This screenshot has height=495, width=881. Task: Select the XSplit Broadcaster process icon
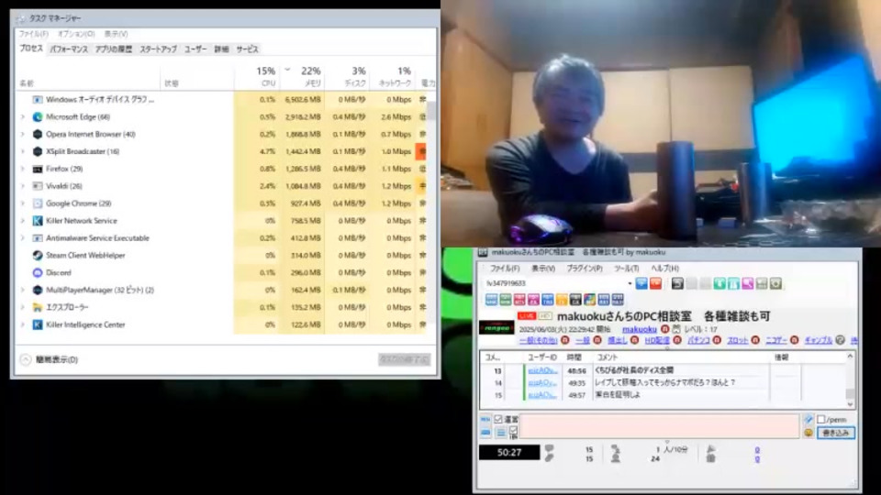[38, 151]
